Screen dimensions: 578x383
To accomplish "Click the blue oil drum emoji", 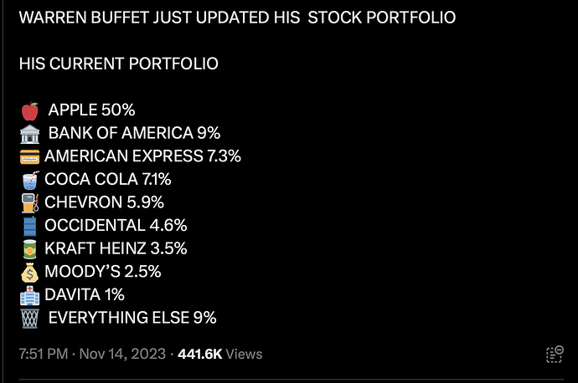I will pyautogui.click(x=30, y=227).
